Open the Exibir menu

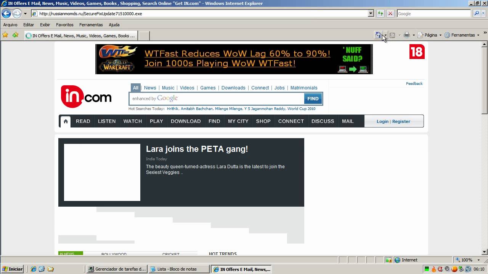45,25
